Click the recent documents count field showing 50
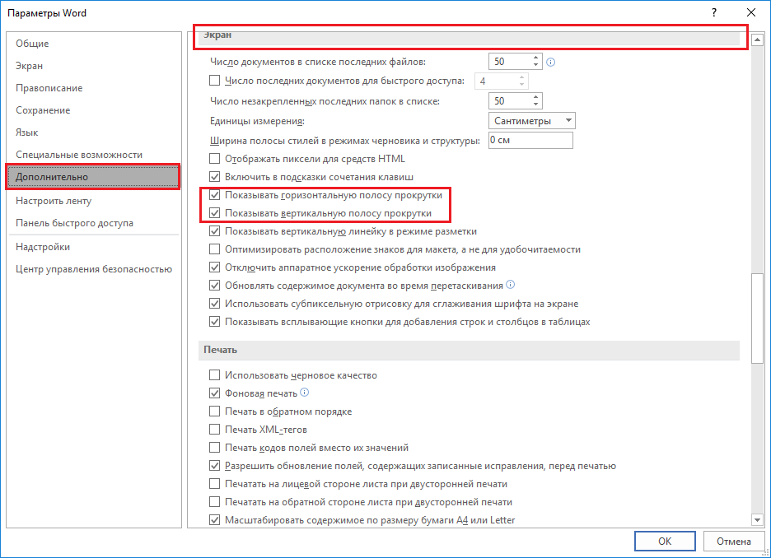 pyautogui.click(x=510, y=62)
